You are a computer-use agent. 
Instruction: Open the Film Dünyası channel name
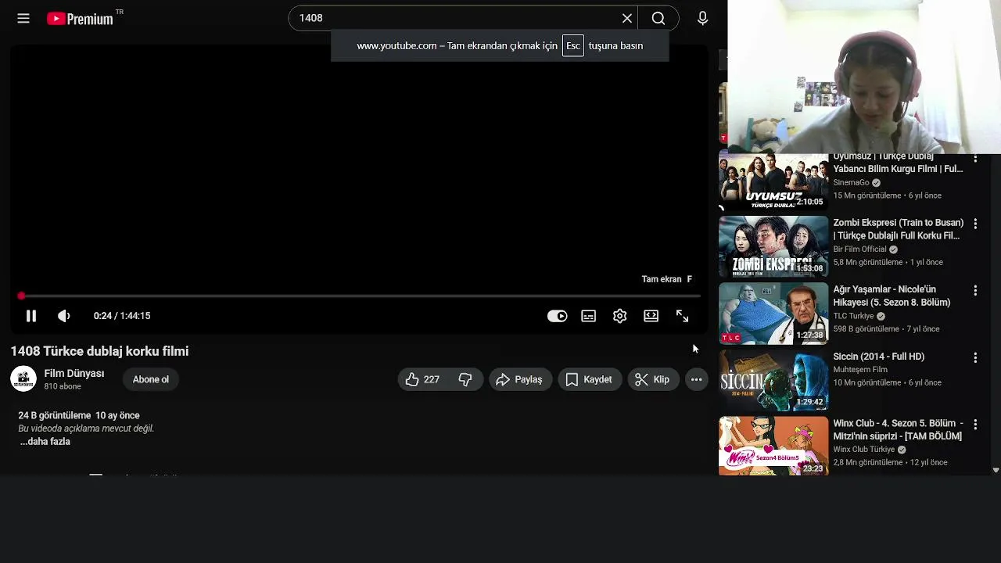(74, 373)
